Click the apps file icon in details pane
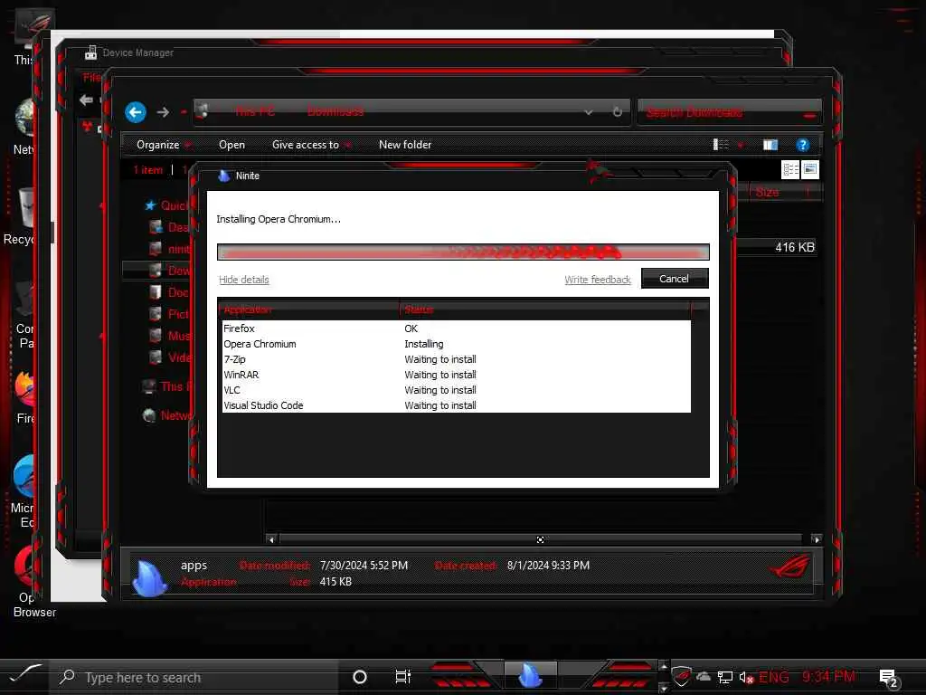The width and height of the screenshot is (926, 695). (149, 577)
